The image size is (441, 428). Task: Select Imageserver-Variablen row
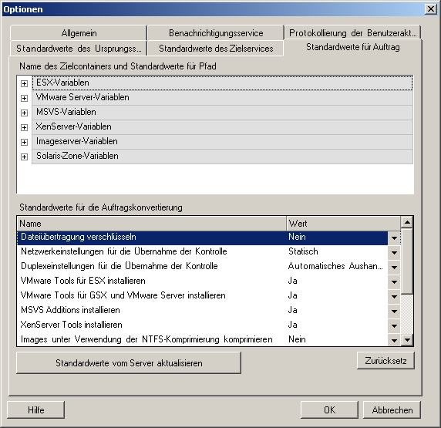(x=222, y=141)
